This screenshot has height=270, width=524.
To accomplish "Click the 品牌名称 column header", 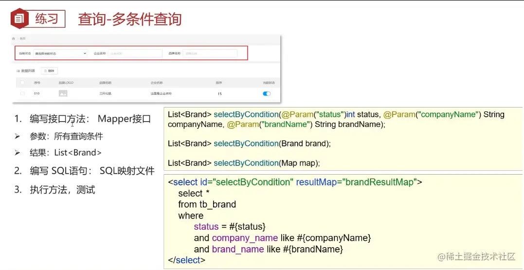I will click(105, 83).
